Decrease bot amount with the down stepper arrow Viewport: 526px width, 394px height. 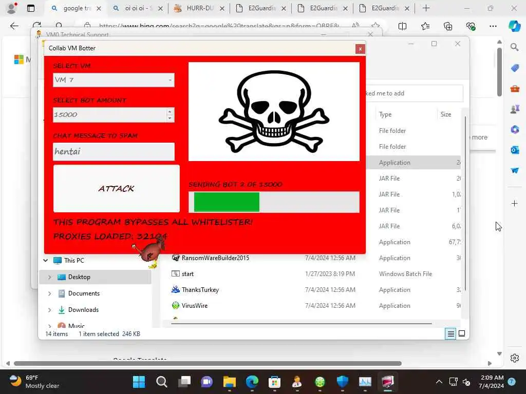170,118
